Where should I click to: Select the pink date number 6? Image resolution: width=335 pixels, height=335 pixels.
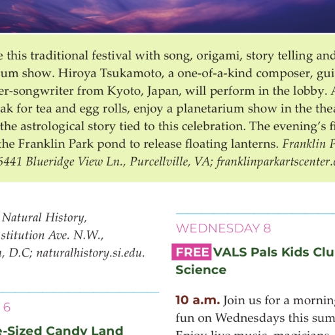pyautogui.click(x=7, y=308)
